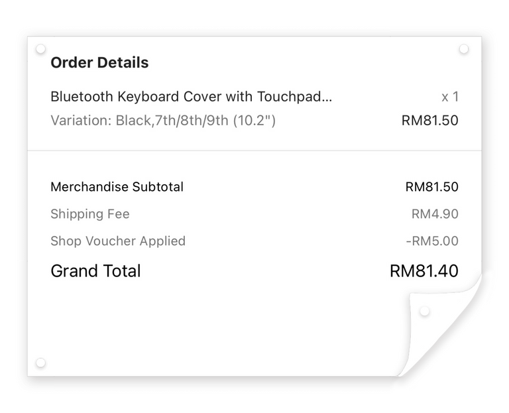Select the Order Details heading

99,63
